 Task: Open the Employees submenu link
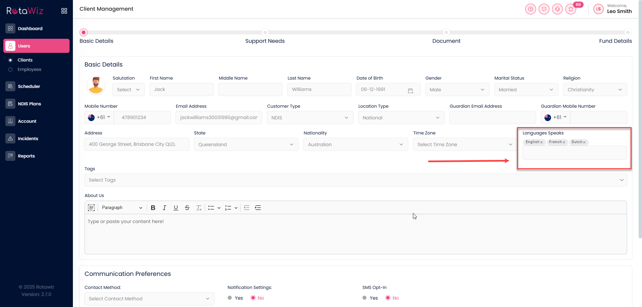click(x=29, y=70)
